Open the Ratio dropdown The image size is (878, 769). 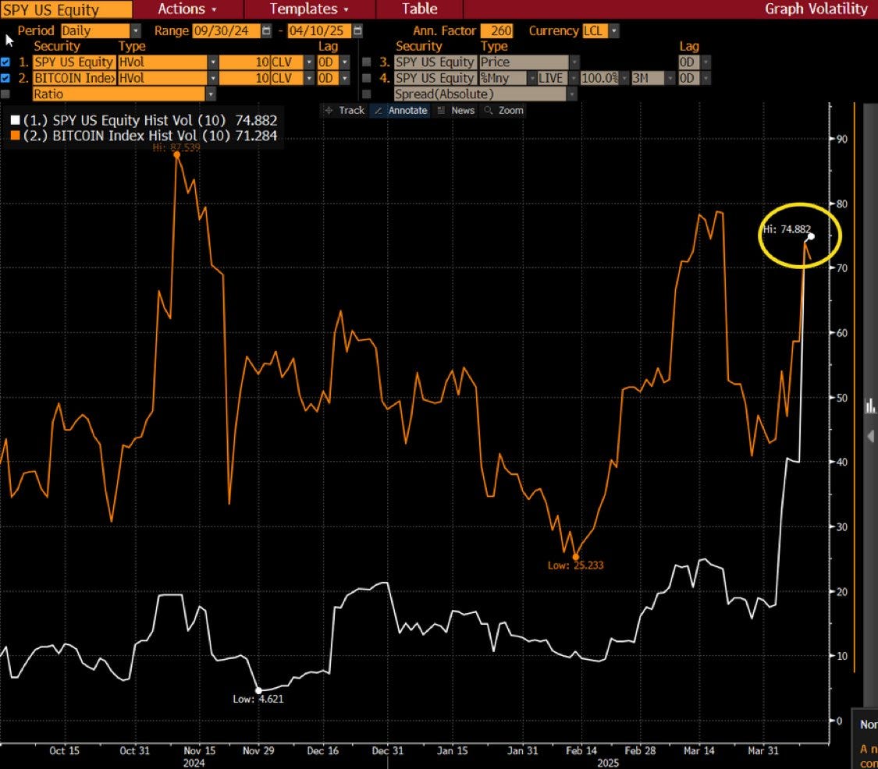(x=211, y=94)
